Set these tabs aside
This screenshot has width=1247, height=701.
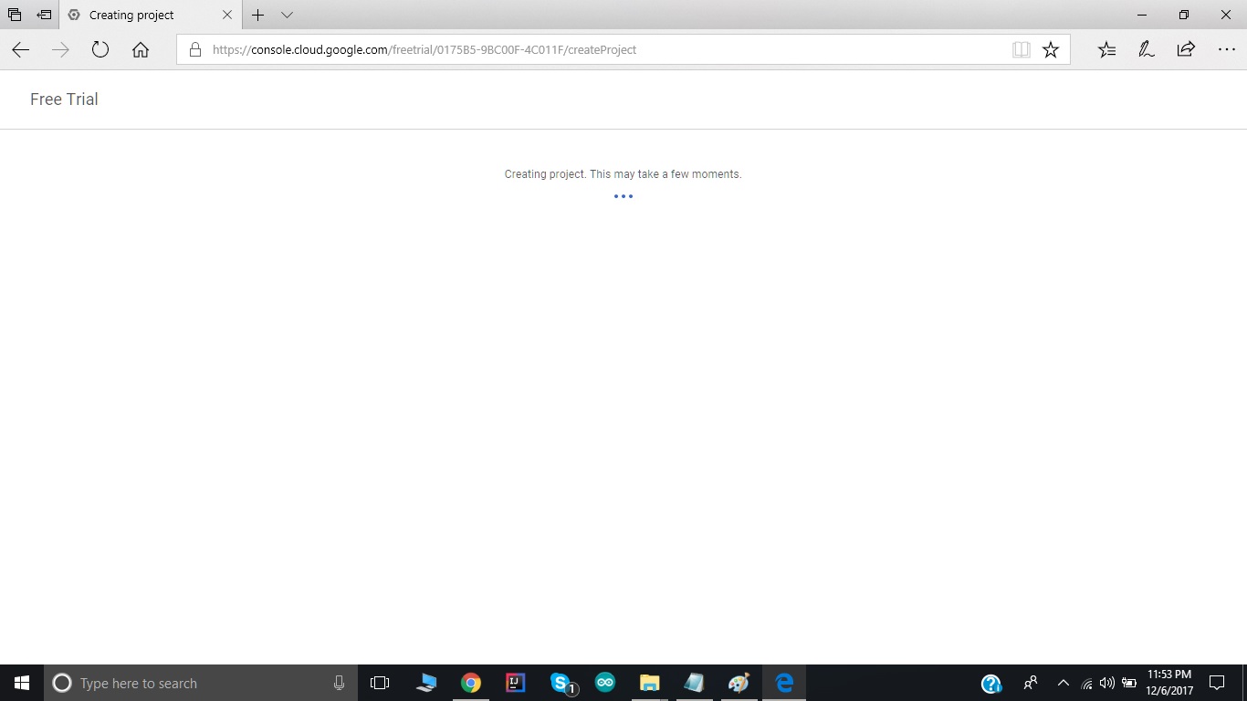[x=44, y=15]
